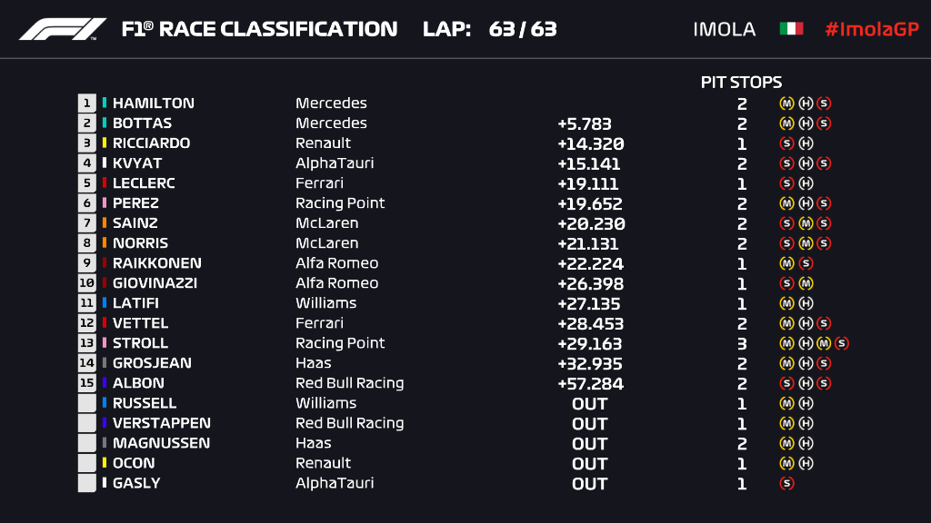Click the Racing Point color bar beside PEREZ
The image size is (931, 523).
[x=105, y=203]
